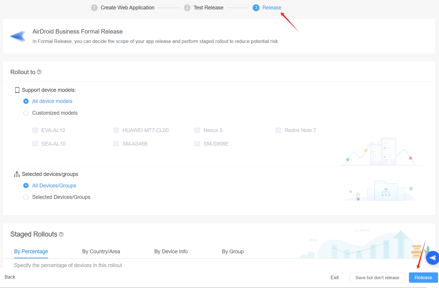This screenshot has width=439, height=288.
Task: Open the By Device Info tab
Action: pyautogui.click(x=171, y=252)
